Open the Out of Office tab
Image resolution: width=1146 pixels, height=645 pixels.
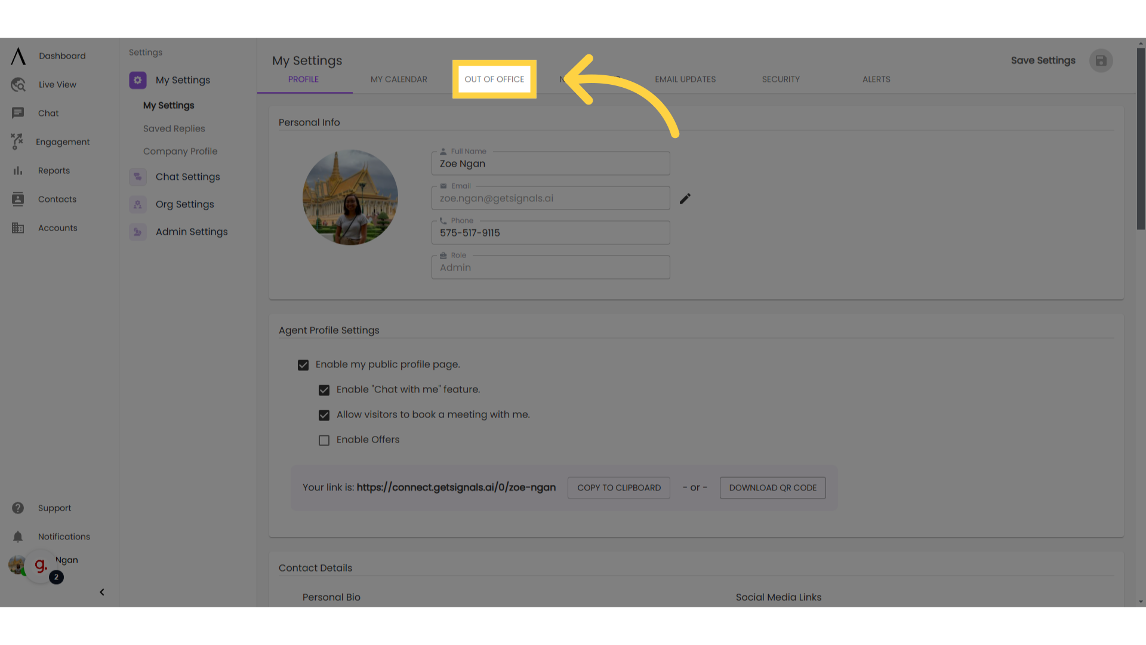pyautogui.click(x=494, y=79)
